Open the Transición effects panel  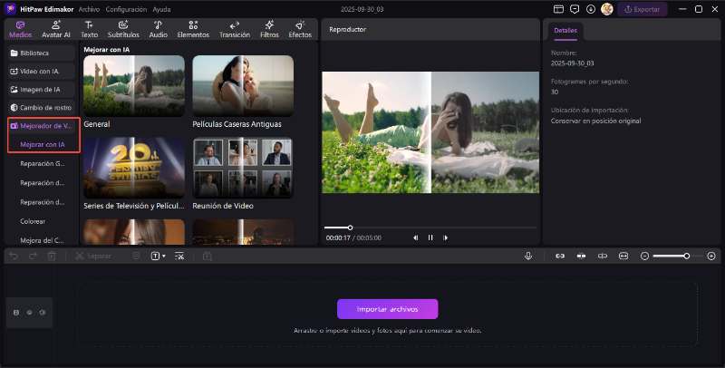click(235, 29)
